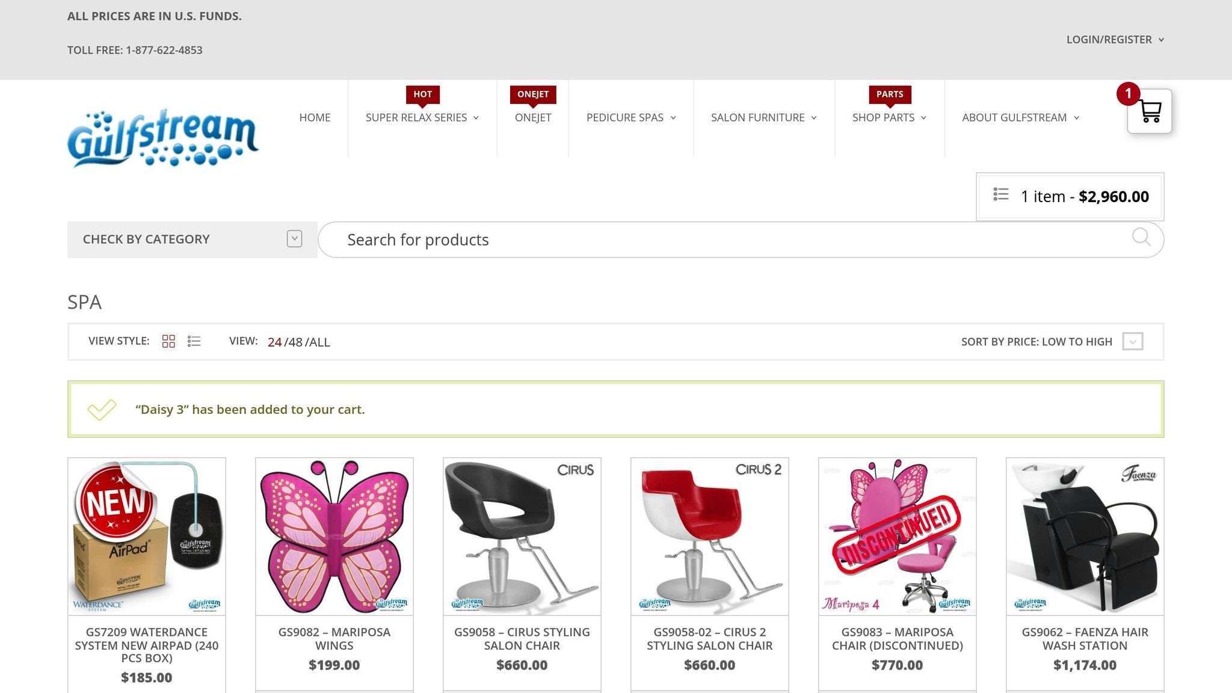This screenshot has height=693, width=1232.
Task: Switch to list view style
Action: pyautogui.click(x=194, y=342)
